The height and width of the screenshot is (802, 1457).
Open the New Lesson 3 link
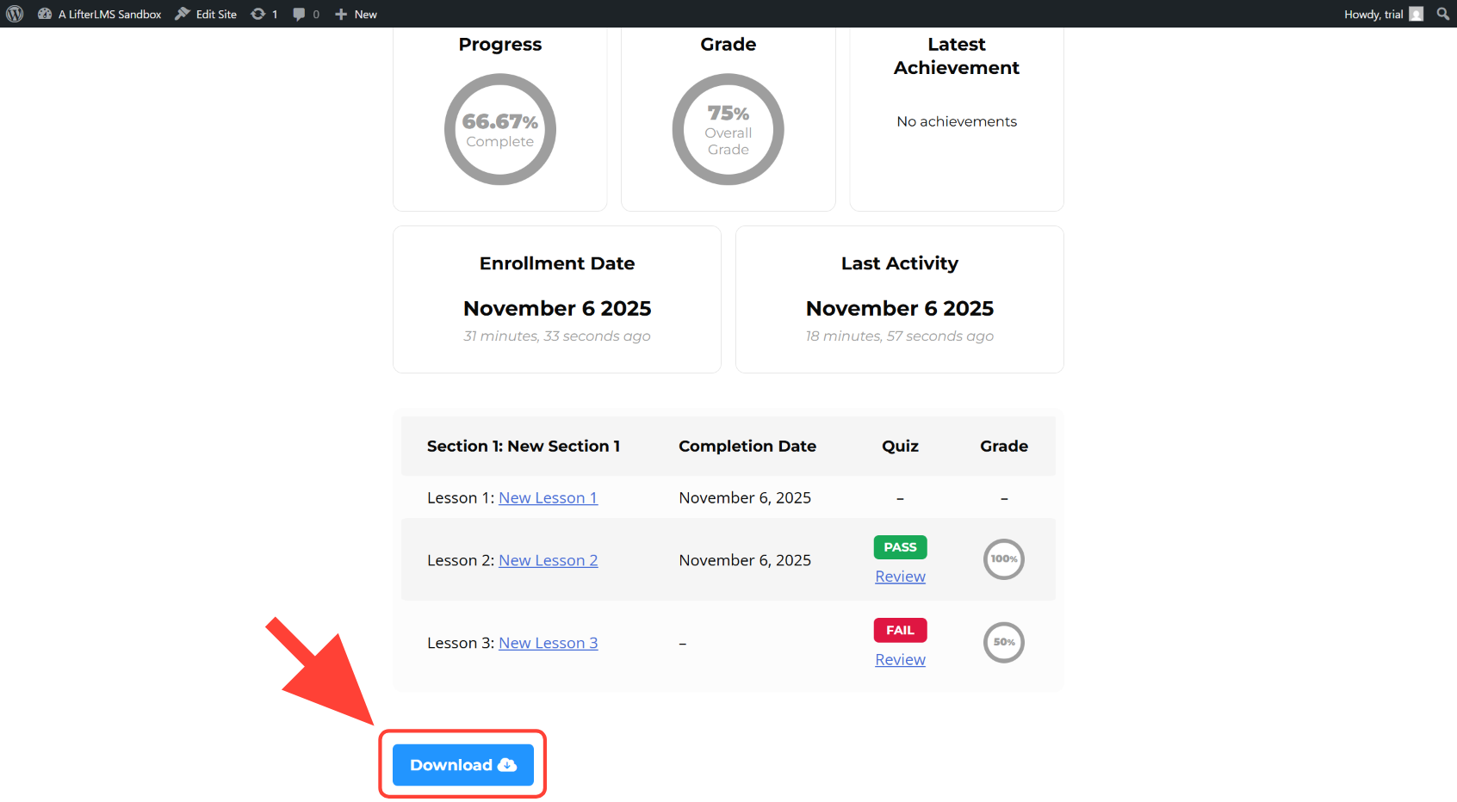click(548, 644)
